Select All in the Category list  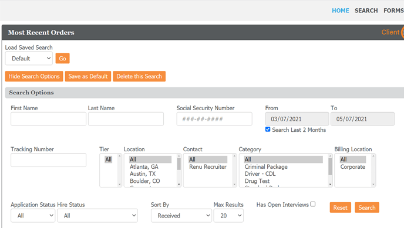[x=284, y=159]
